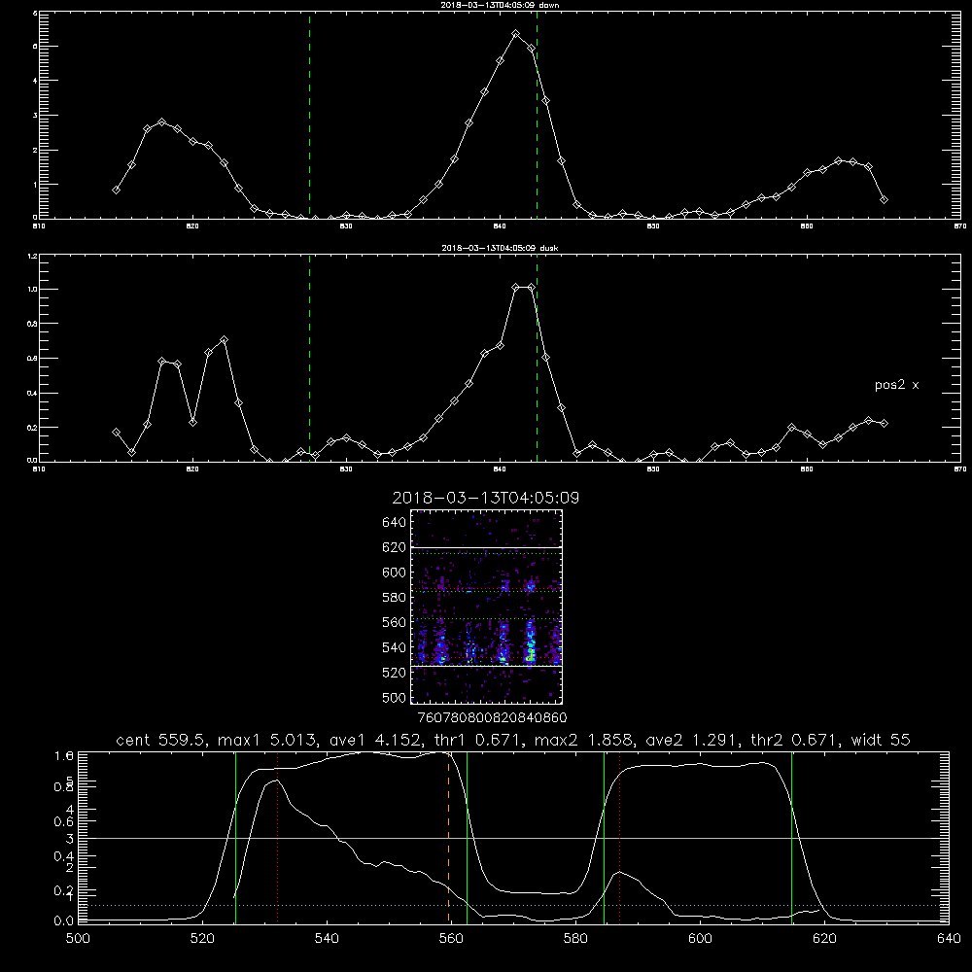Click the right green dashed line in the dawn plot
Screen dimensions: 972x972
click(x=537, y=116)
